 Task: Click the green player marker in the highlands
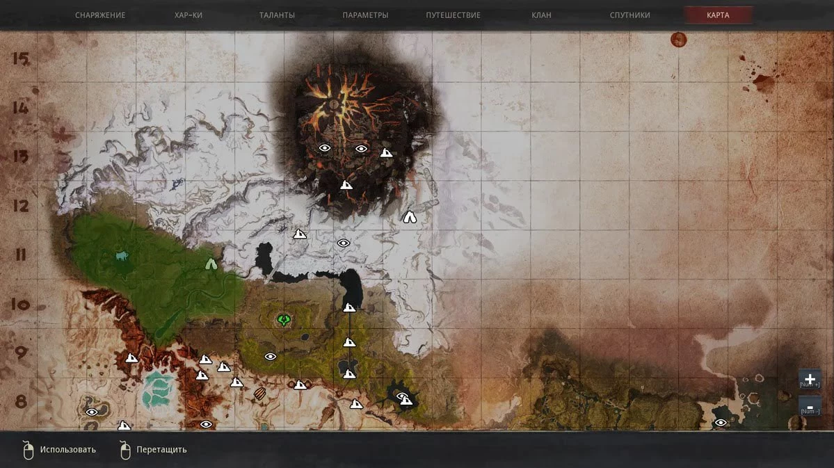click(284, 320)
